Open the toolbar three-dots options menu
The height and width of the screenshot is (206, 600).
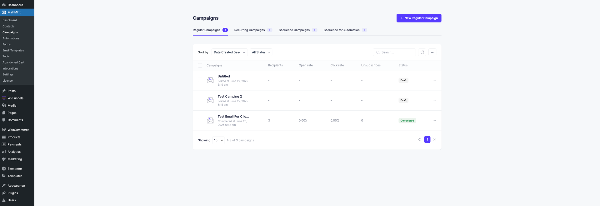432,52
